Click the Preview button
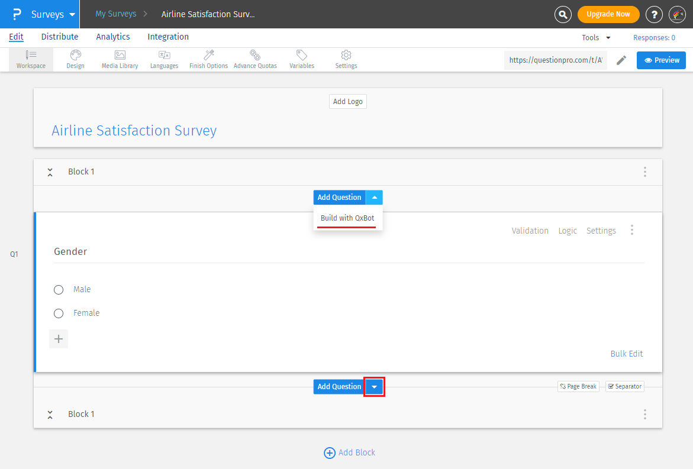 (x=661, y=60)
